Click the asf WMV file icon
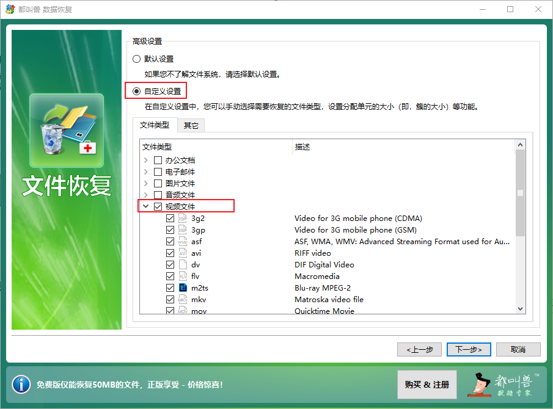The height and width of the screenshot is (409, 553). (x=182, y=241)
